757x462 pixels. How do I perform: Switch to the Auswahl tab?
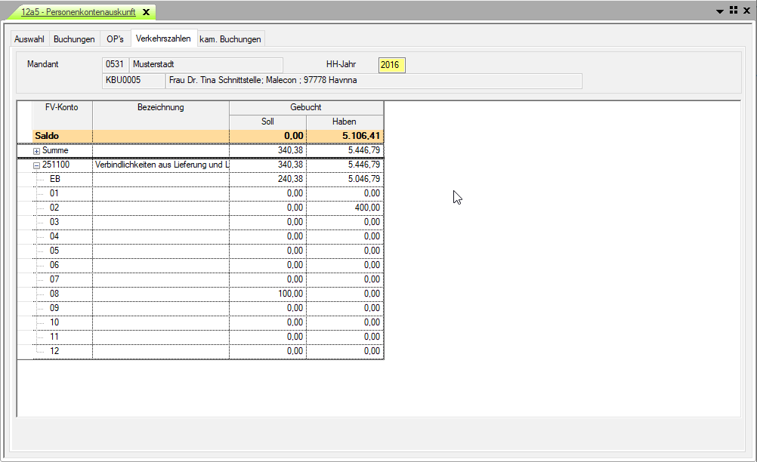[x=29, y=39]
